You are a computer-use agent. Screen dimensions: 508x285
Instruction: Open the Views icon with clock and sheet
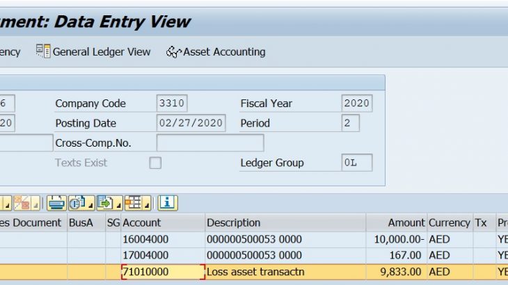(x=77, y=203)
